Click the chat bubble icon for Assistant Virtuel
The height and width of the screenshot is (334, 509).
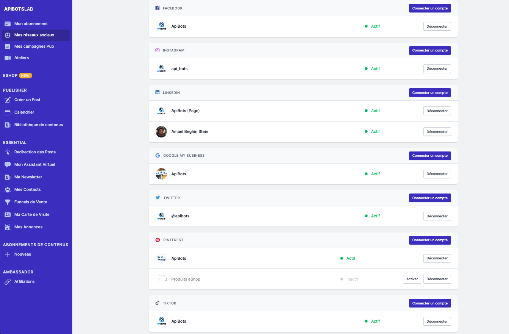click(8, 165)
